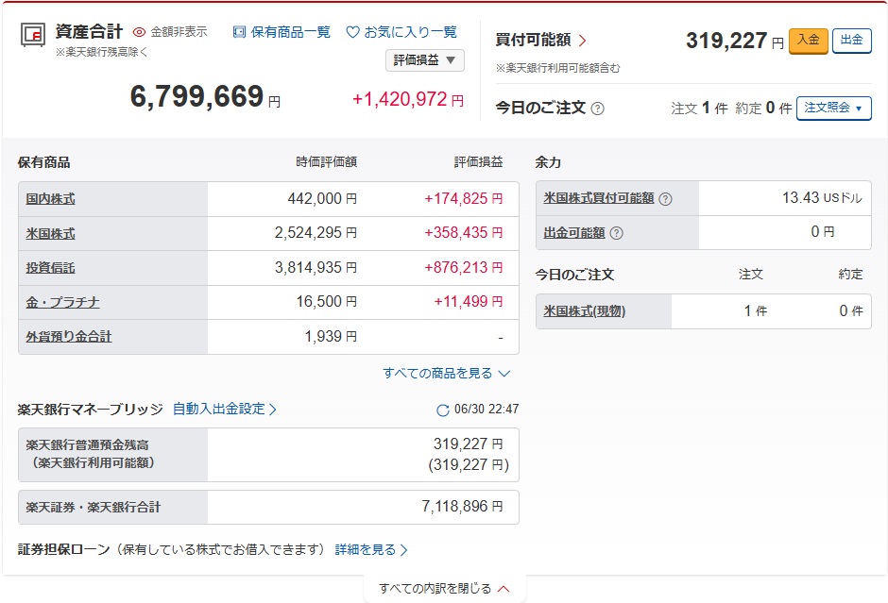Click 米国株式 value 2,524,295 円

pyautogui.click(x=316, y=233)
